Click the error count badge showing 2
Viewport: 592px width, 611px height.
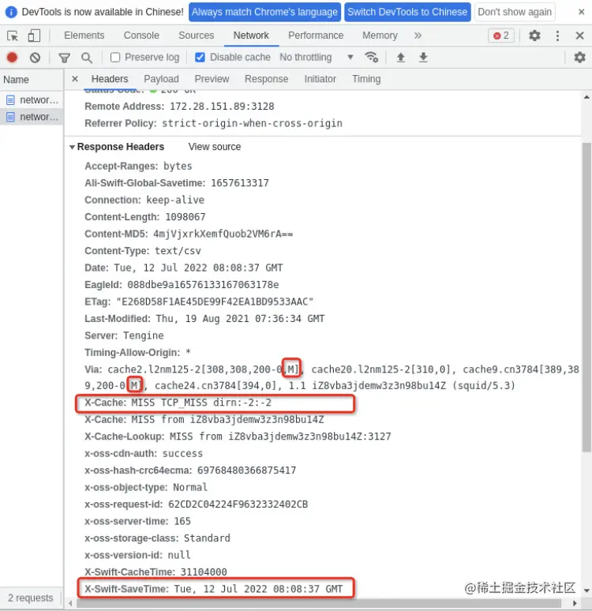[x=500, y=36]
